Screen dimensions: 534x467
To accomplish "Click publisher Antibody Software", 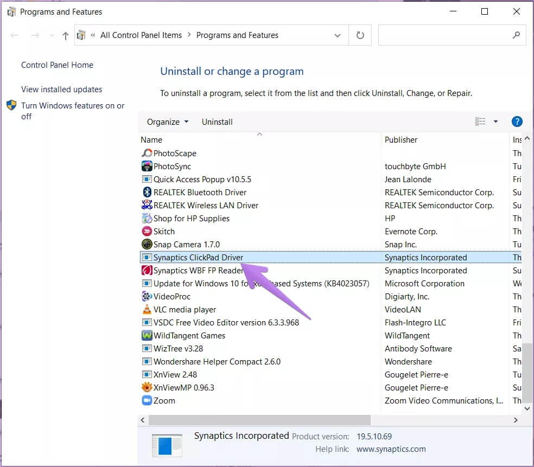I will 418,349.
